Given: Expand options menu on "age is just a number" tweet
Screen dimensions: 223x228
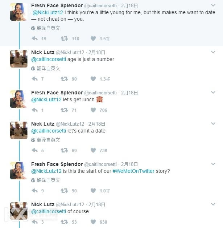Looking at the screenshot, I should click(213, 52).
